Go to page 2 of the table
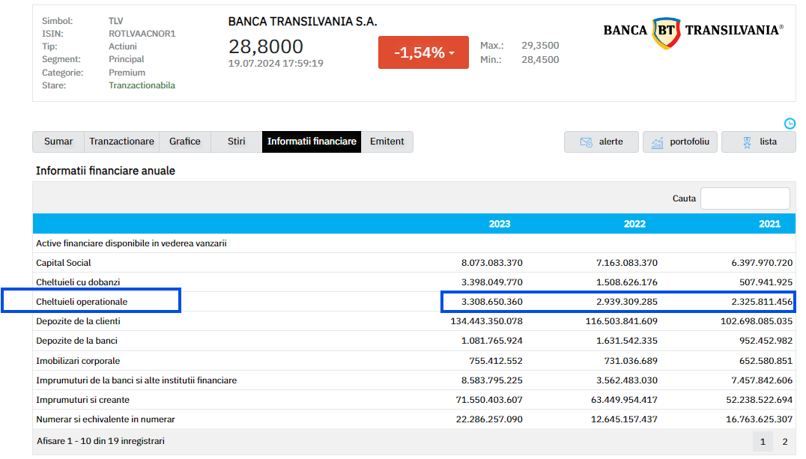Screen dimensions: 806x459 785,442
